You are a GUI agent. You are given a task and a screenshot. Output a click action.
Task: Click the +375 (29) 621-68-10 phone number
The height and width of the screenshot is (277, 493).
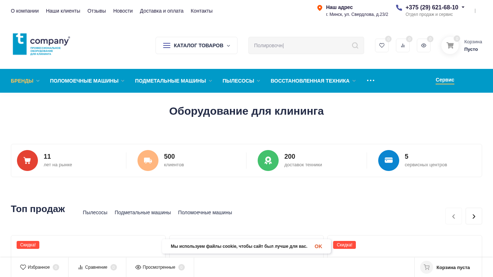coord(432,7)
